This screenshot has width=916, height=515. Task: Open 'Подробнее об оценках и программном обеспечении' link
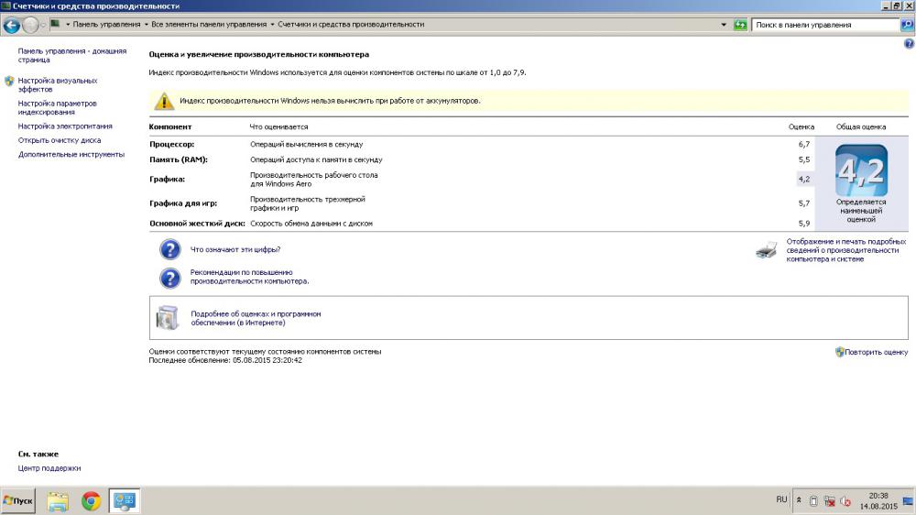[256, 318]
